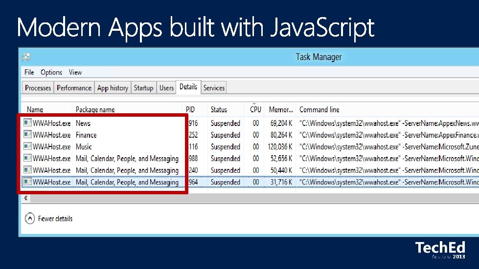Click Mail, Calendar package cell for PID 240
The height and width of the screenshot is (269, 479).
coord(127,170)
